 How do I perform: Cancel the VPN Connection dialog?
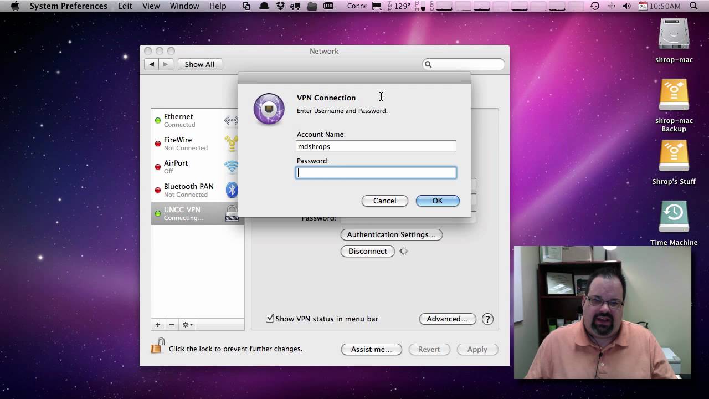click(384, 201)
